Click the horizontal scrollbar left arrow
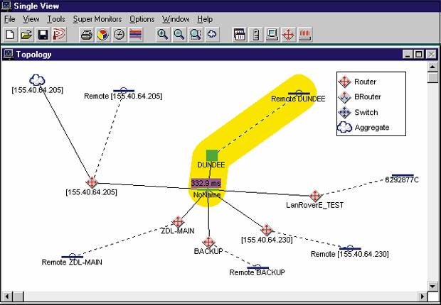The height and width of the screenshot is (305, 441). coord(7,295)
